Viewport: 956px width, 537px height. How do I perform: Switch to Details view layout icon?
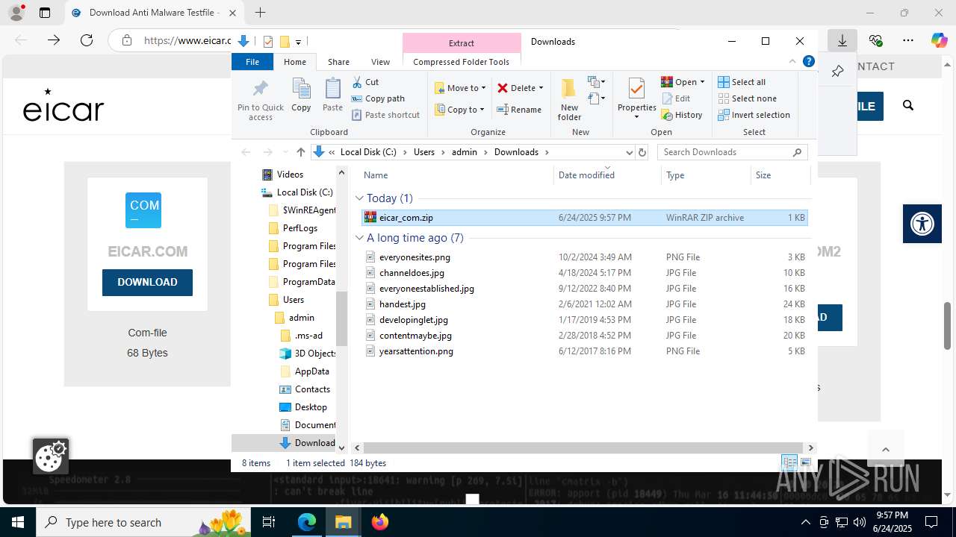coord(789,463)
